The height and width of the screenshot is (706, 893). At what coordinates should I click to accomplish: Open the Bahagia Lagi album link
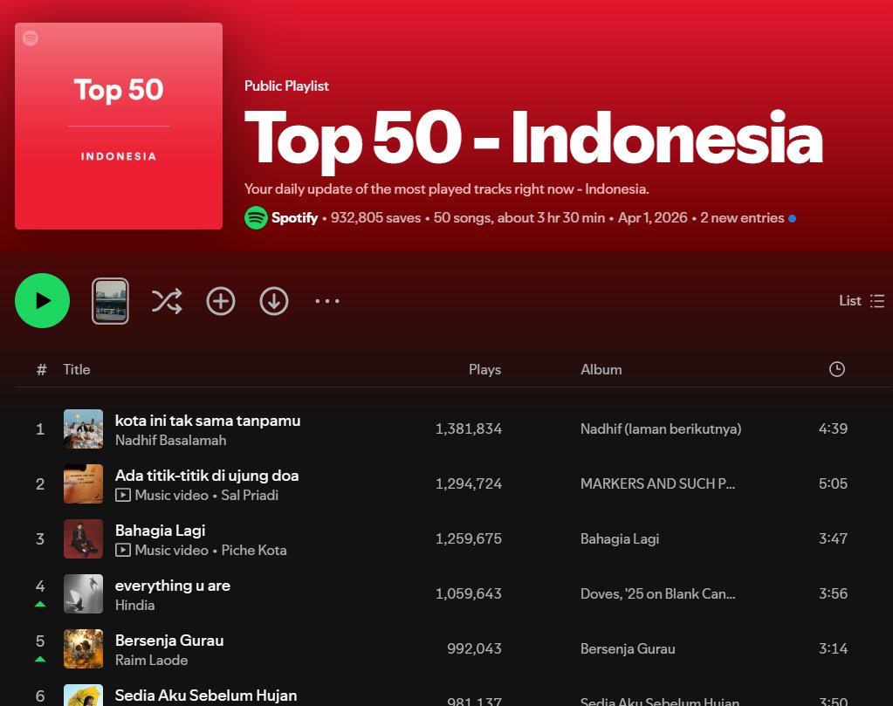(x=620, y=538)
